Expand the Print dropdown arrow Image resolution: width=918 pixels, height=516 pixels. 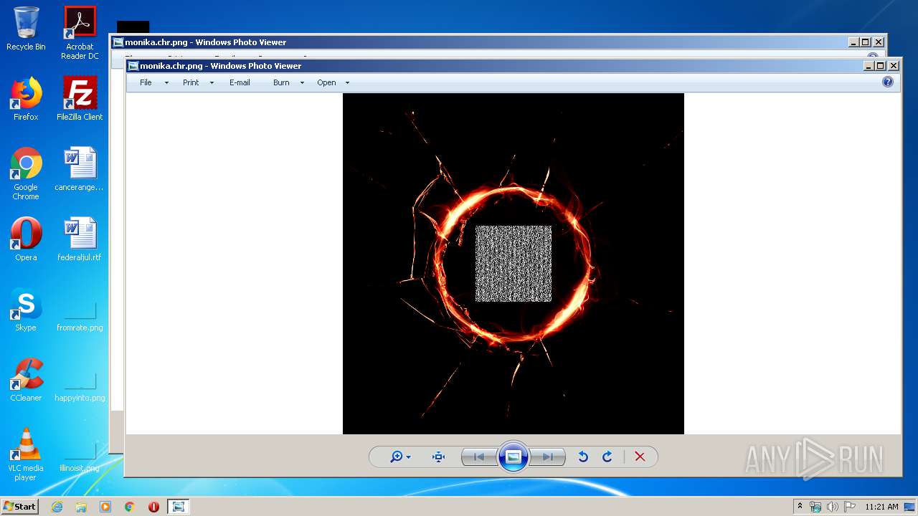pos(212,83)
